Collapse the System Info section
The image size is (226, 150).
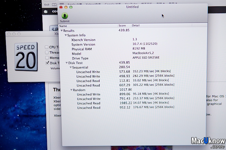pos(66,35)
